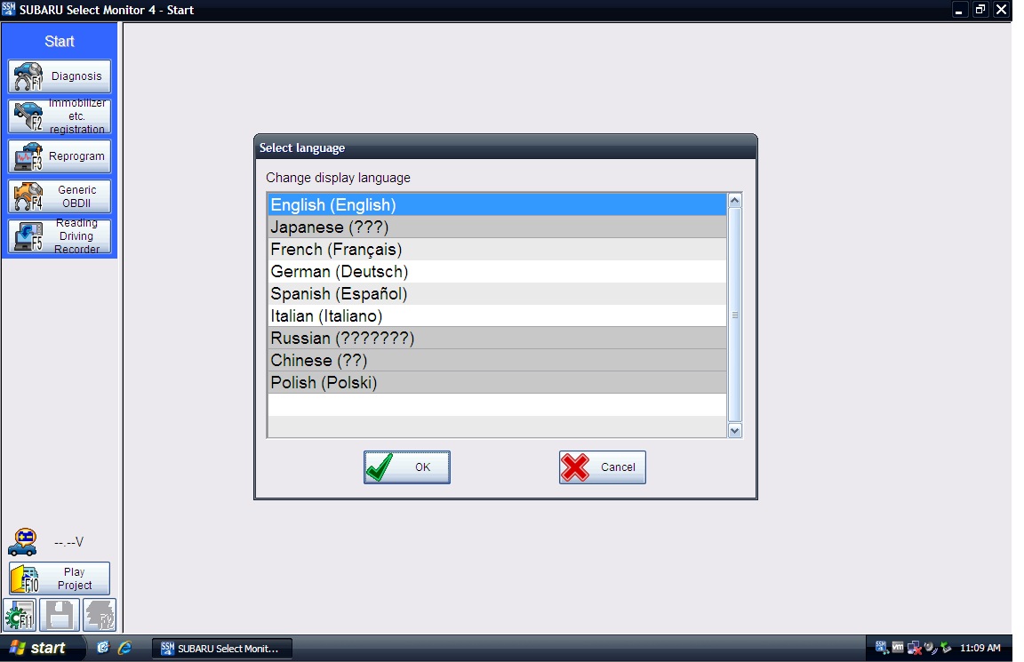Open the F11 settings gear icon
1024x662 pixels.
pyautogui.click(x=20, y=615)
